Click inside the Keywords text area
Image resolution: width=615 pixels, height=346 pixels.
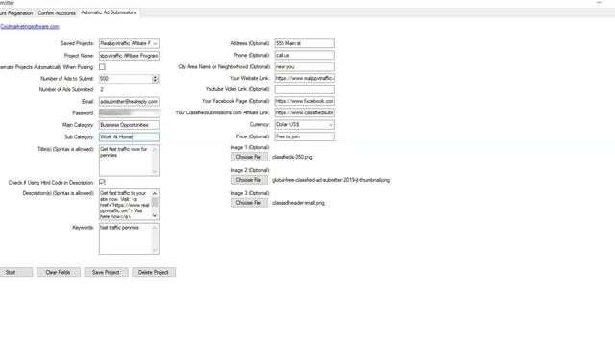[x=125, y=238]
